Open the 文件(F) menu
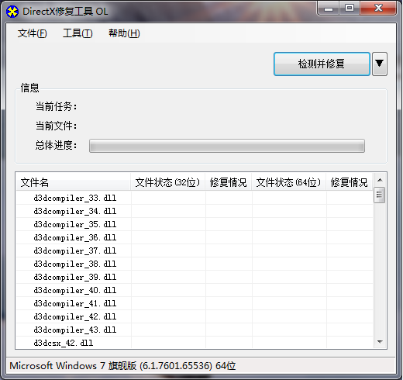 click(33, 33)
